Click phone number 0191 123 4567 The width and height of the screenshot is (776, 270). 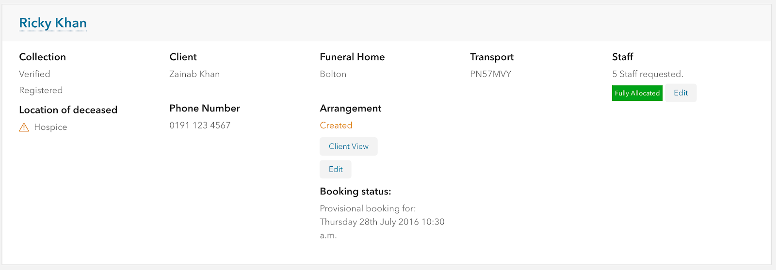(x=200, y=125)
